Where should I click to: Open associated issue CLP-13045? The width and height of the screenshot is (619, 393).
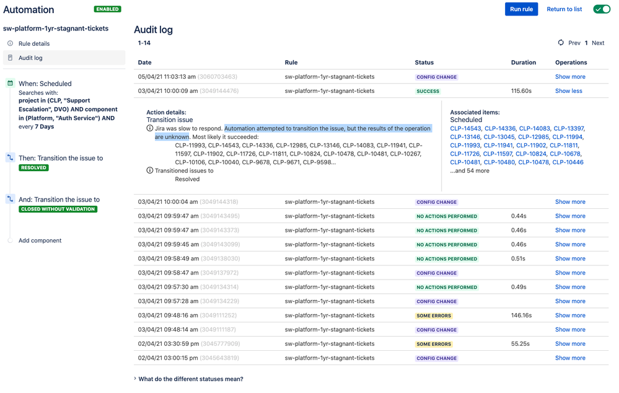[x=499, y=137]
